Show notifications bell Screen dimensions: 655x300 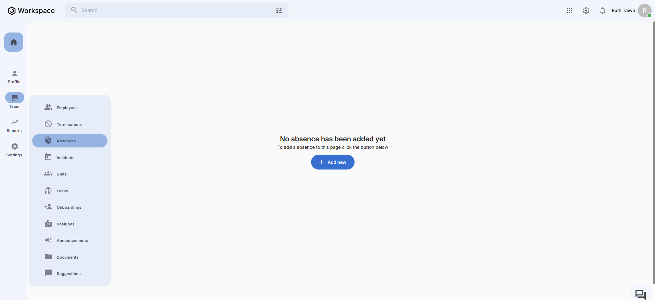603,11
